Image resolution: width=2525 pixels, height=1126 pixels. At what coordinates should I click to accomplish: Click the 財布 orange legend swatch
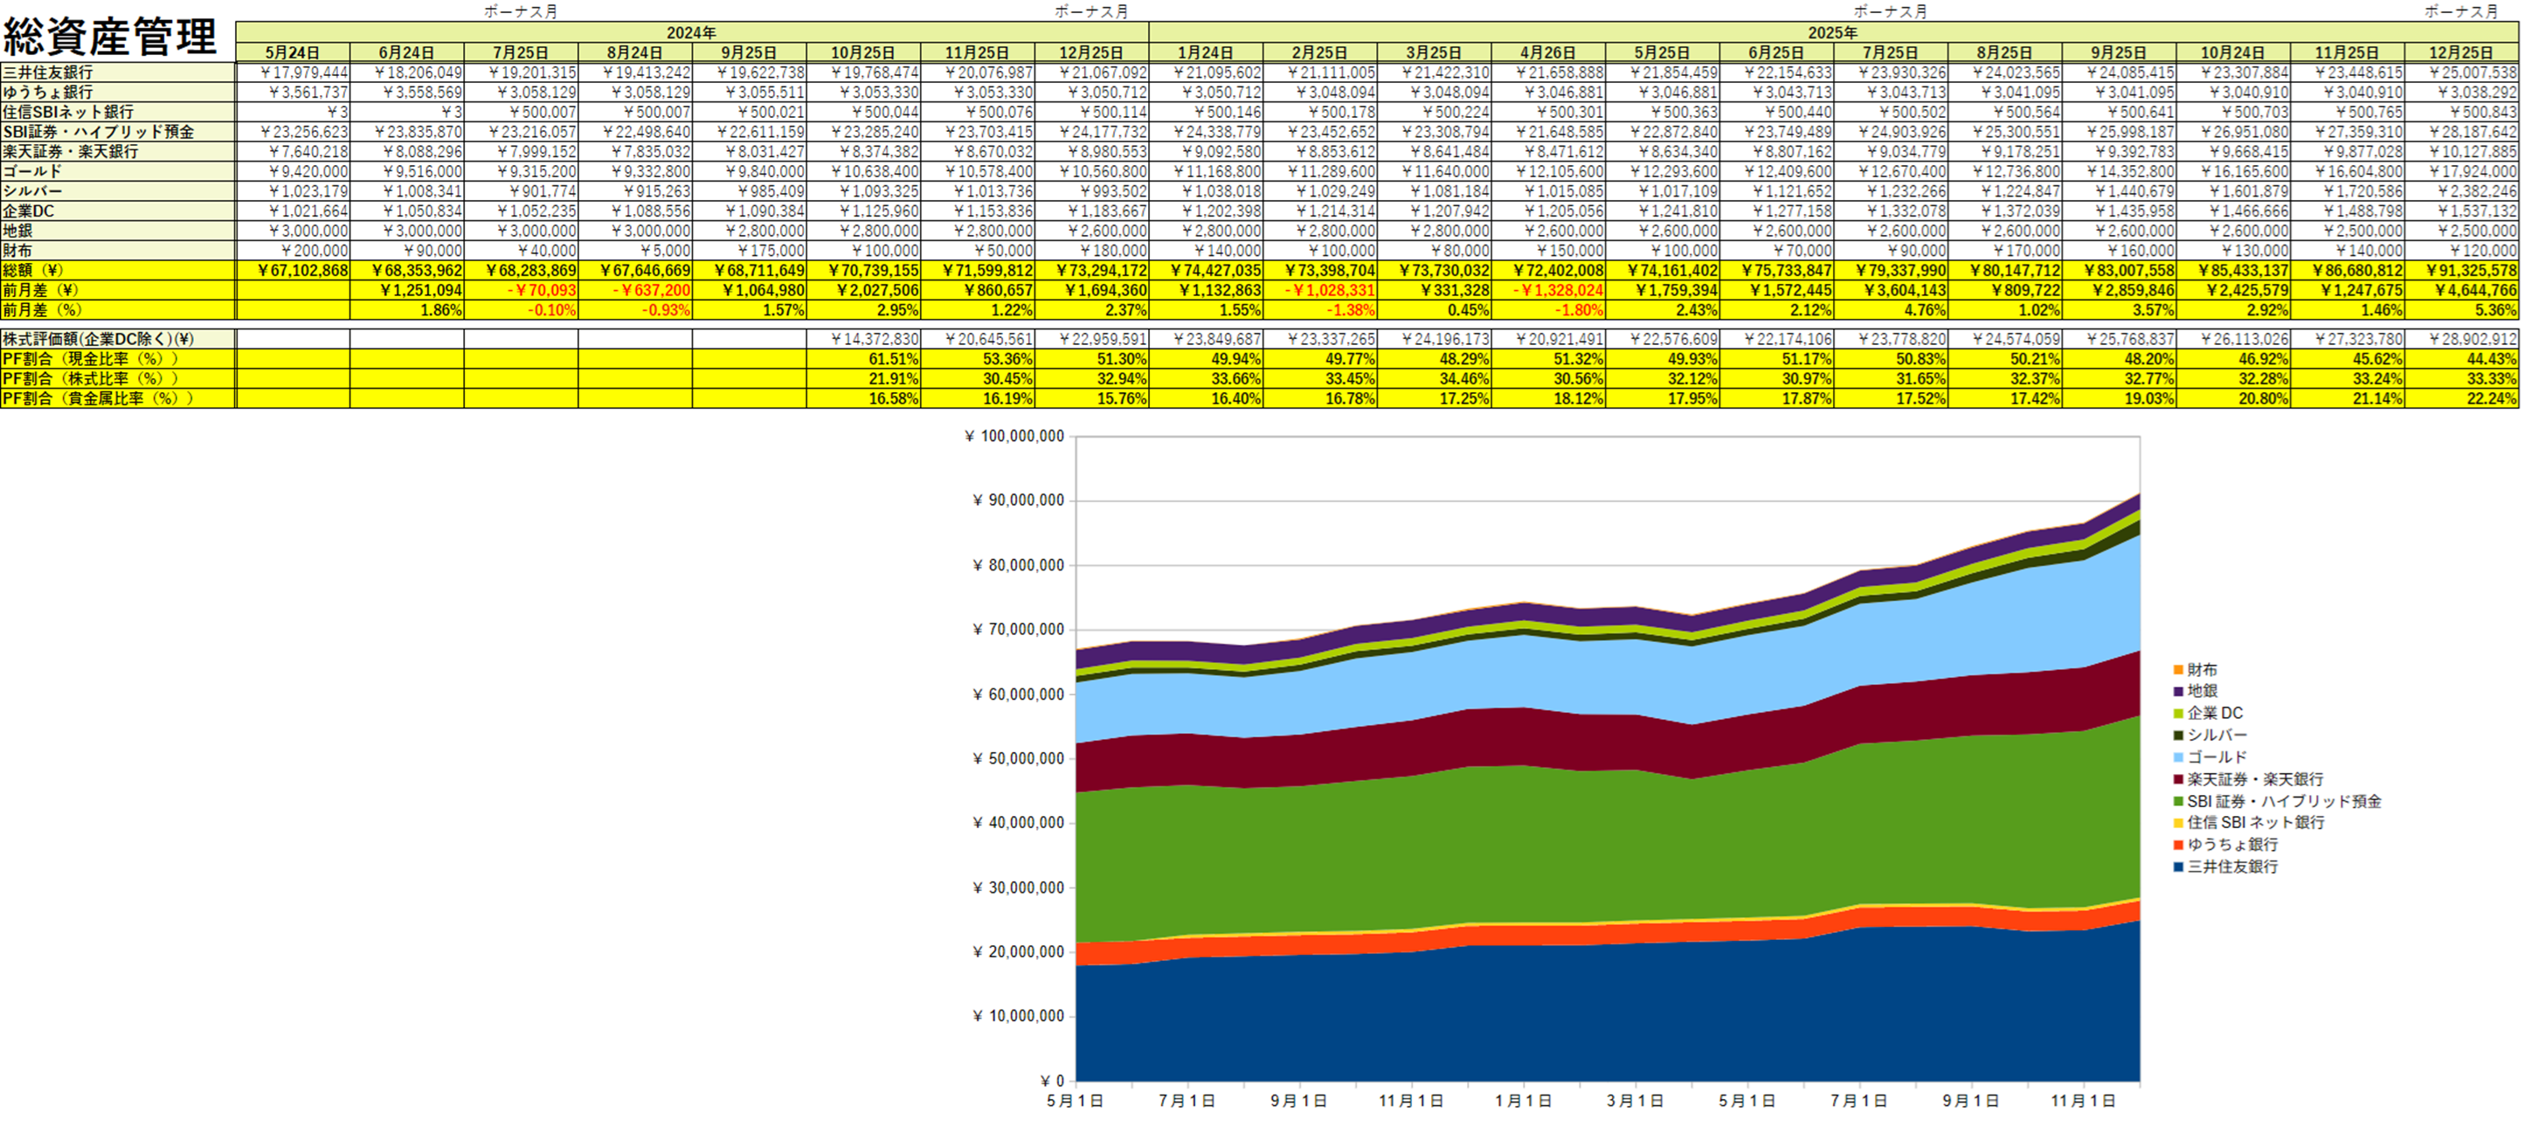coord(2178,669)
